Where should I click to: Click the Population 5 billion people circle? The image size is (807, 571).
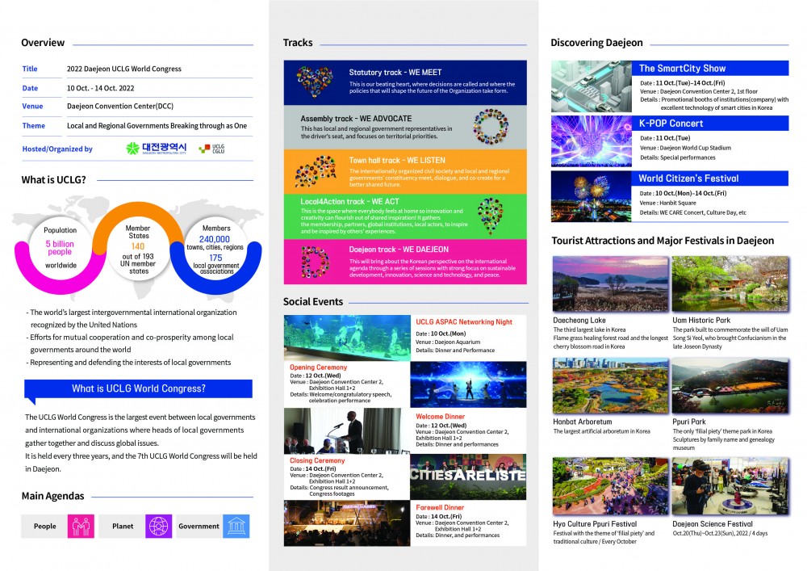tap(61, 248)
